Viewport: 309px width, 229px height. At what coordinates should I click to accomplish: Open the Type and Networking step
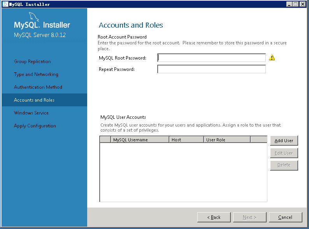(36, 74)
